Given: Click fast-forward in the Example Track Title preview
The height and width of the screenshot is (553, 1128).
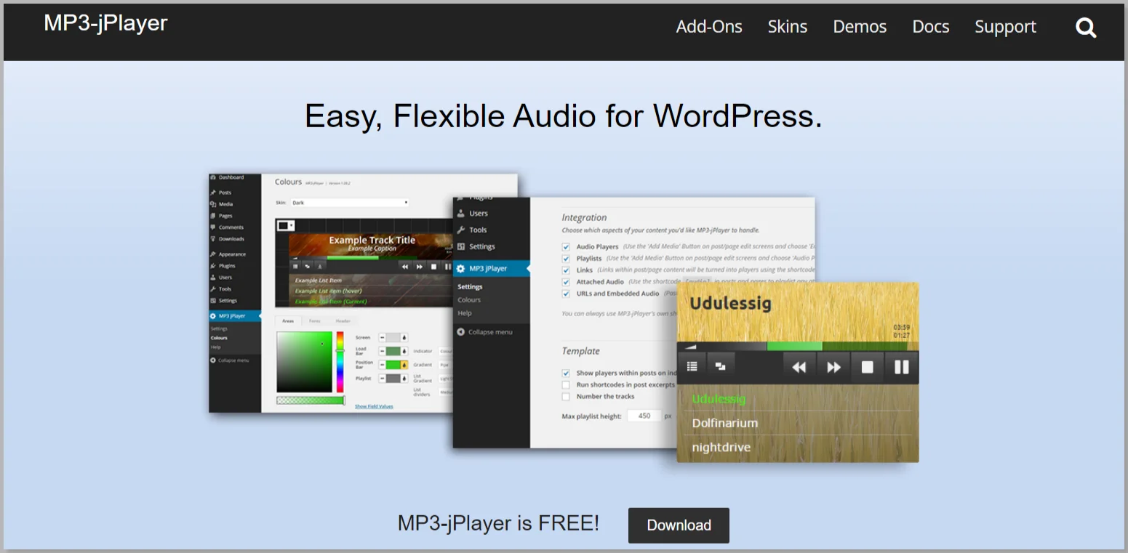Looking at the screenshot, I should tap(420, 267).
